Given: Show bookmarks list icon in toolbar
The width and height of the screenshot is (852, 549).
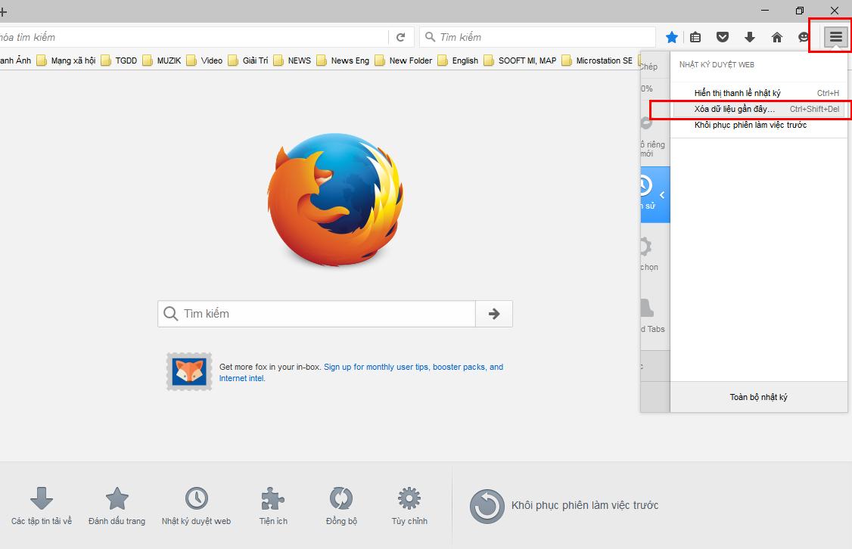Looking at the screenshot, I should [695, 37].
